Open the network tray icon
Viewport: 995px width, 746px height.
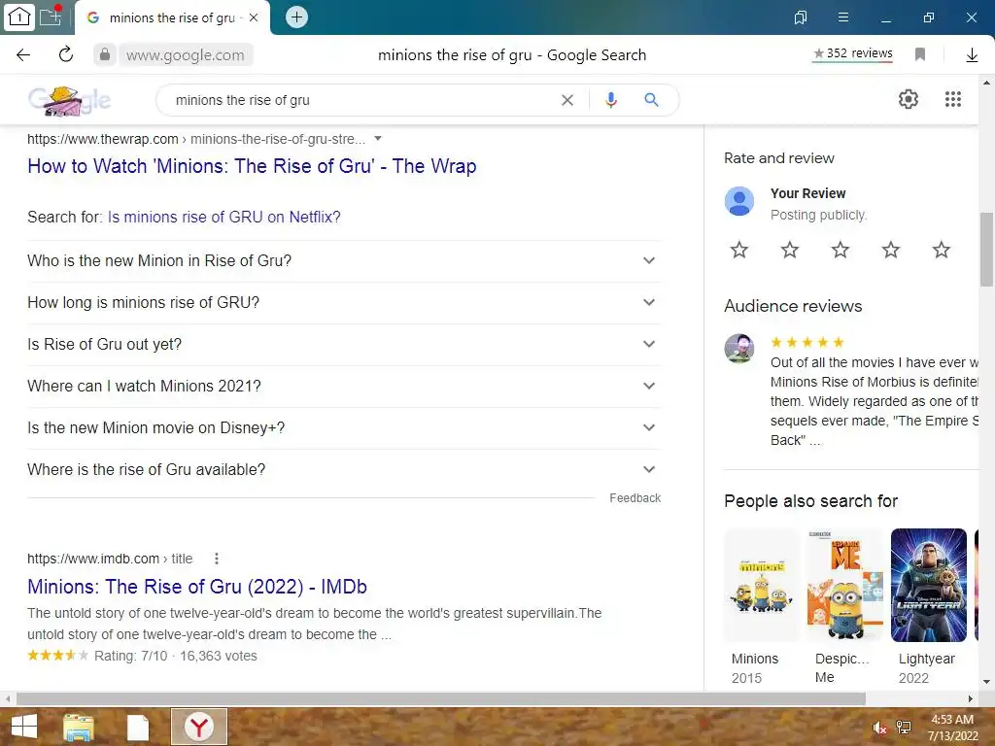(x=904, y=728)
